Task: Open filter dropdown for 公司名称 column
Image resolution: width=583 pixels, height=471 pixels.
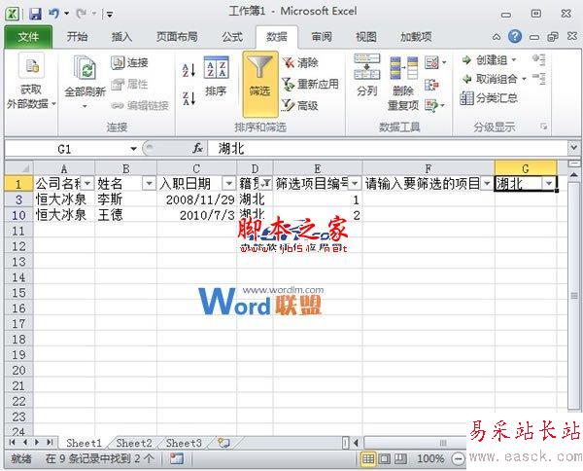Action: 87,183
